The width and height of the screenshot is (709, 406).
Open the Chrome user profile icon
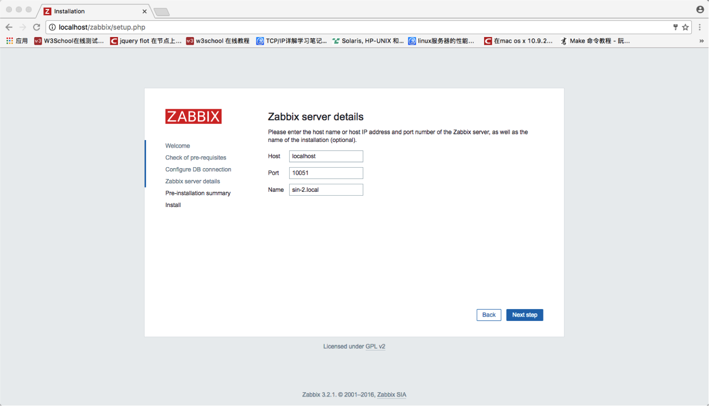point(699,9)
